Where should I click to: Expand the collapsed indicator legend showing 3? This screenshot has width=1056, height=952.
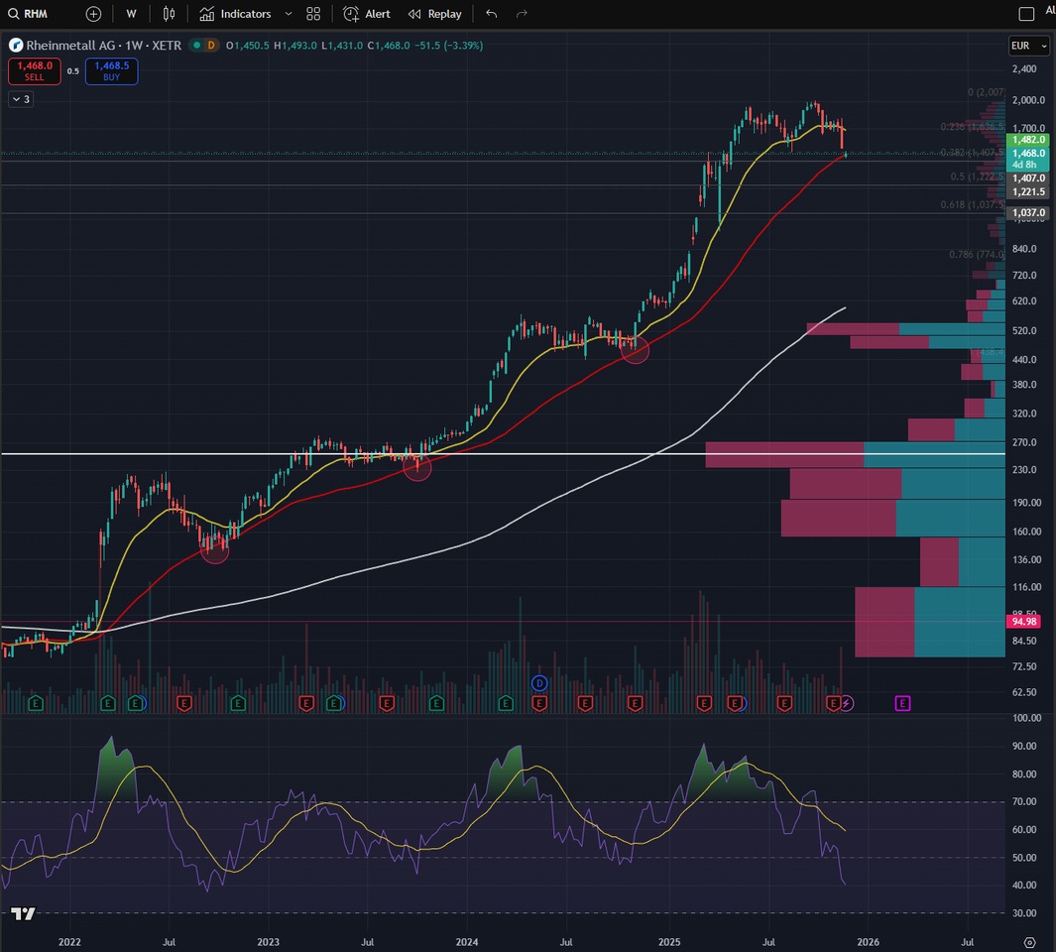click(21, 99)
